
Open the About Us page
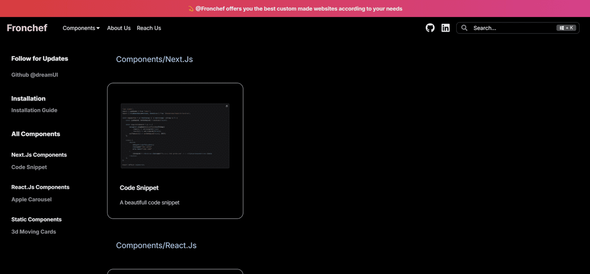[119, 28]
